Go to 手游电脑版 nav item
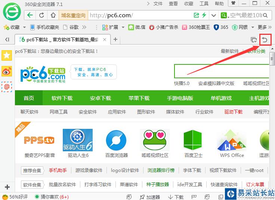 coord(180,98)
